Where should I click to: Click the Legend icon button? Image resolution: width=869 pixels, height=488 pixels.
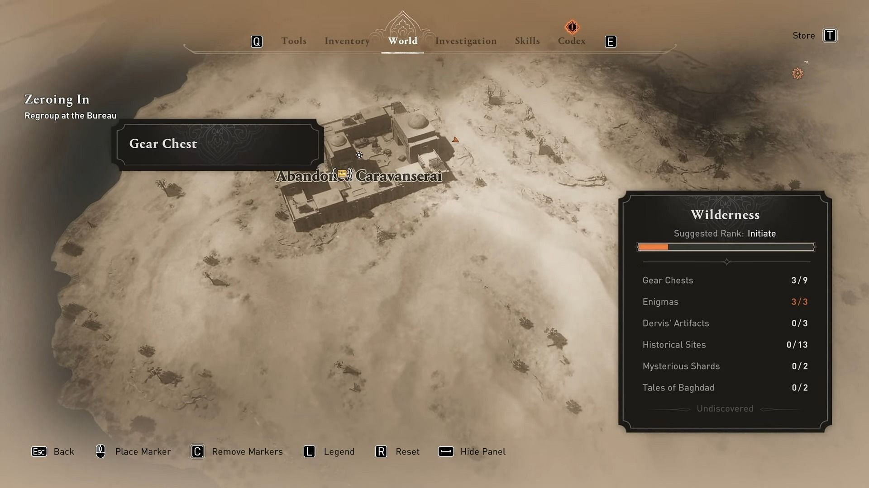(309, 451)
